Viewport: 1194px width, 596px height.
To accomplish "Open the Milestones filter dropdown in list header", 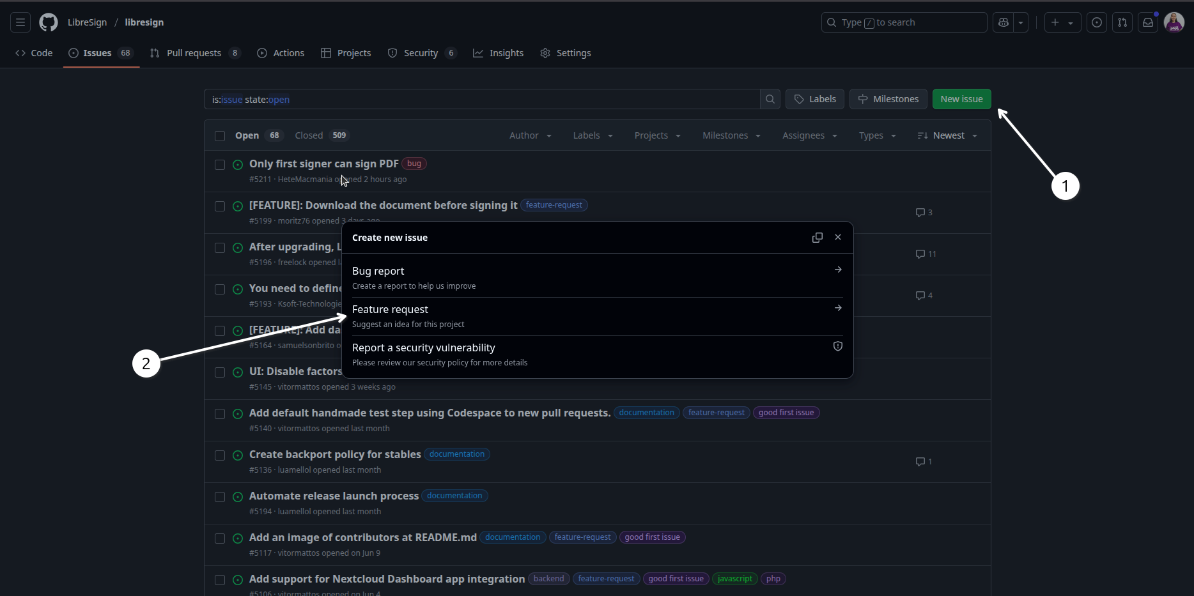I will pos(732,135).
